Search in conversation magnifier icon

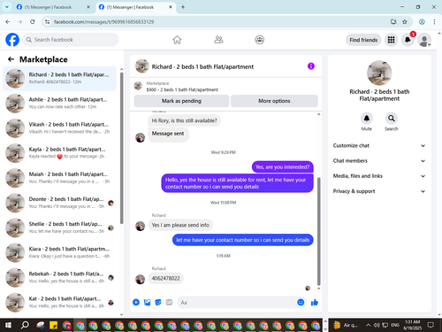392,119
